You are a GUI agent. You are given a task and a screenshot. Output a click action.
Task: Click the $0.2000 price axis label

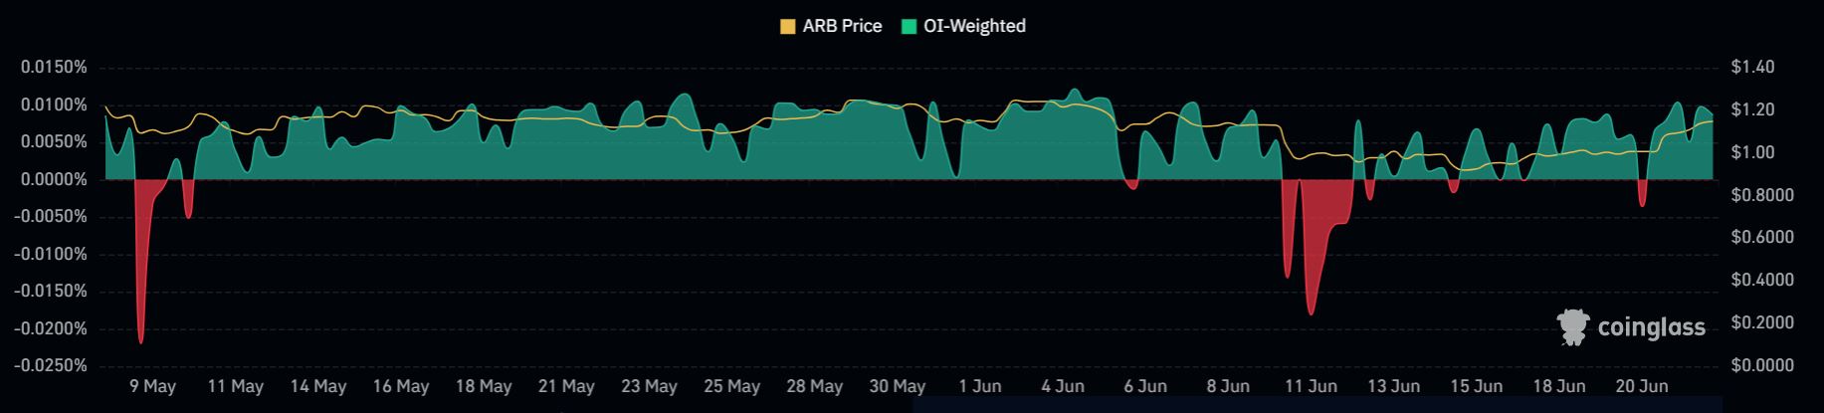point(1762,323)
